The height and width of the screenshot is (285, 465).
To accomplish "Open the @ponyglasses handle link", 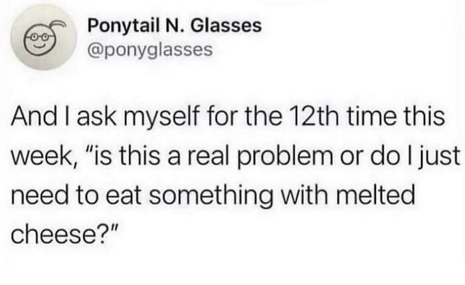I will coord(150,50).
